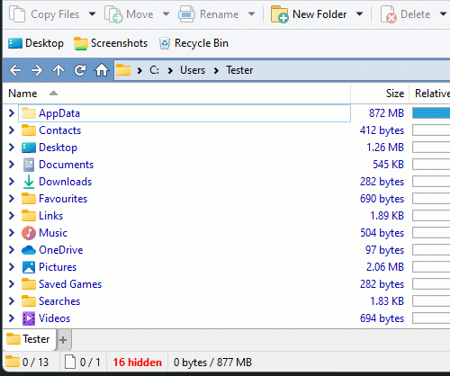
Task: Open the Recycle Bin favorite
Action: tap(193, 43)
